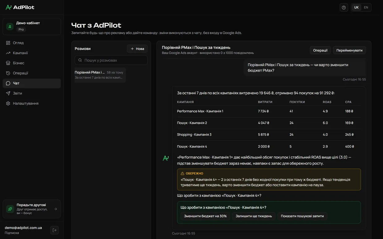The height and width of the screenshot is (239, 383).
Task: Click the plus icon in Нова button
Action: [132, 49]
